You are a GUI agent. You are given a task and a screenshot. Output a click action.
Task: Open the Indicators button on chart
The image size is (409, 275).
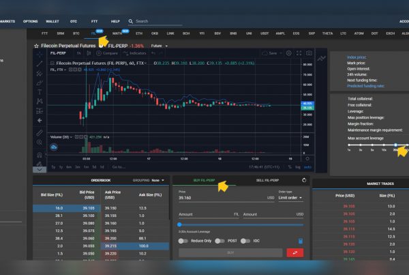(x=134, y=53)
